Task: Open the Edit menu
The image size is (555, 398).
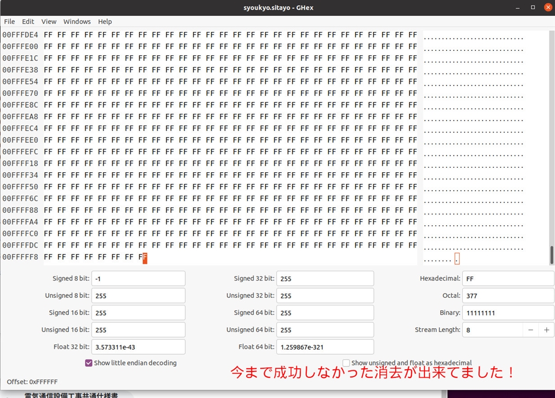Action: coord(28,22)
